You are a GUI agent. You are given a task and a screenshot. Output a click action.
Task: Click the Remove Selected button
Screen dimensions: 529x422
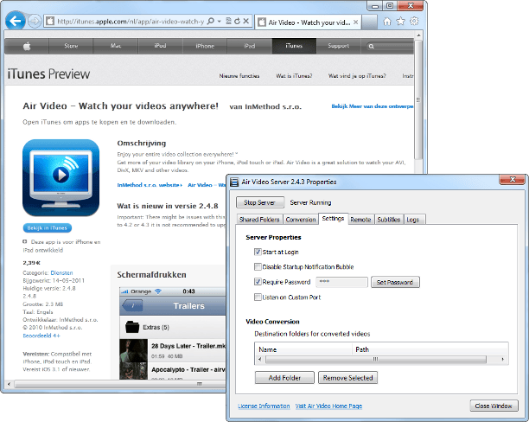pos(347,378)
